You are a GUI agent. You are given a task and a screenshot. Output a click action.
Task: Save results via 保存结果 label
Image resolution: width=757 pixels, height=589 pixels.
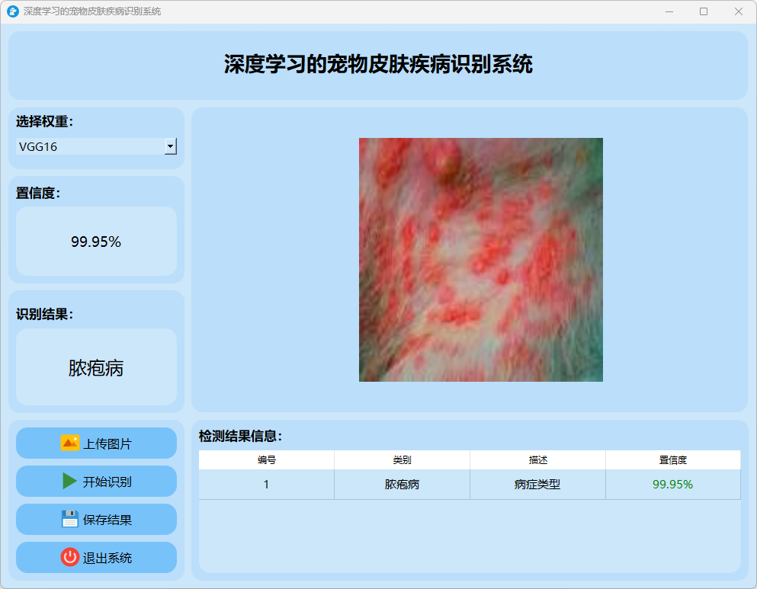coord(107,520)
